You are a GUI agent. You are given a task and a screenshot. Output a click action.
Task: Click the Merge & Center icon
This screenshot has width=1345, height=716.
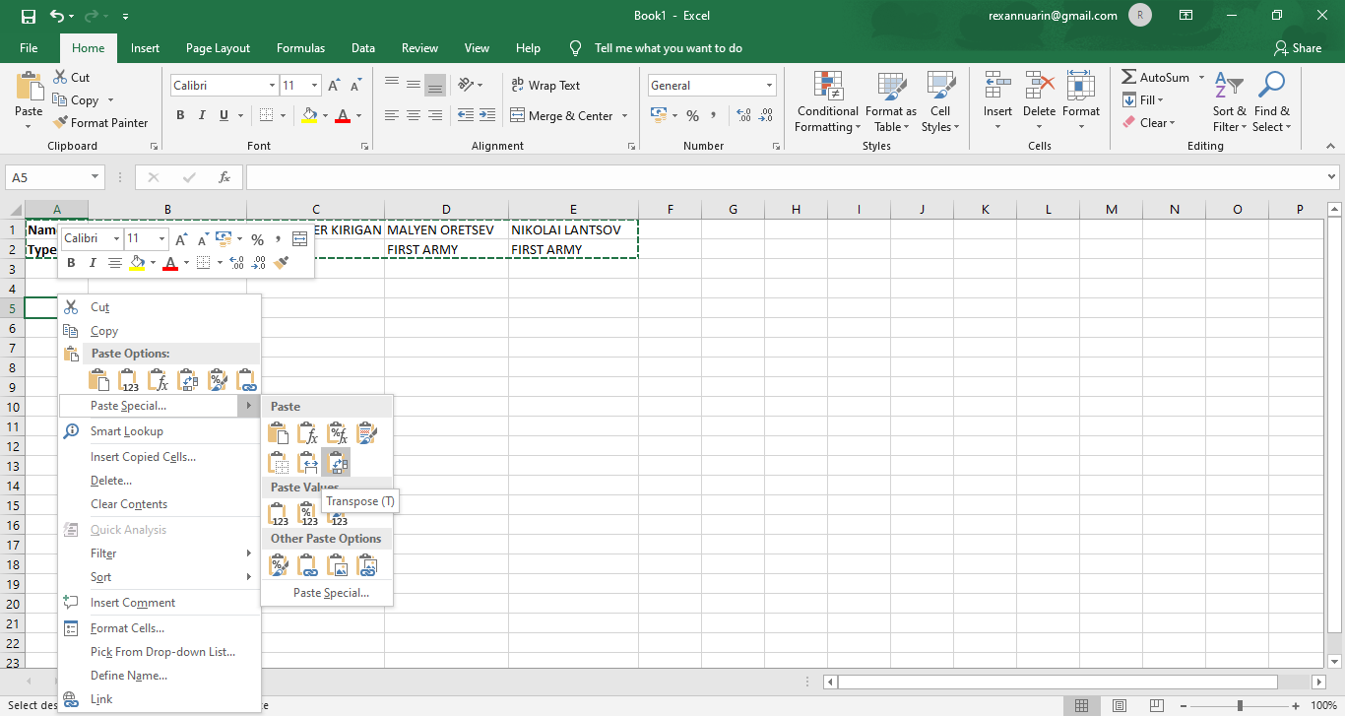[518, 116]
